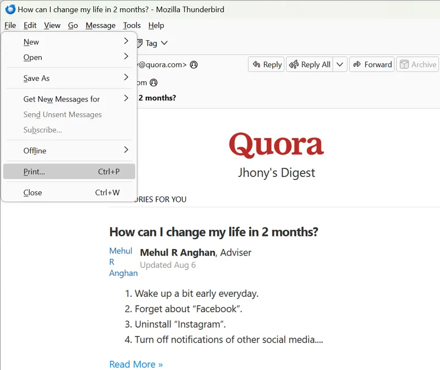The height and width of the screenshot is (370, 440).
Task: Open the Go menu
Action: coord(73,25)
